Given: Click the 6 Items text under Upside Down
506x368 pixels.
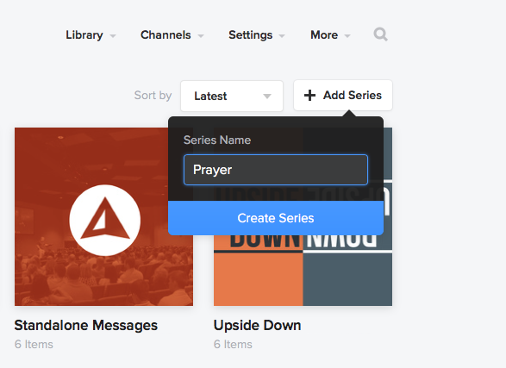Looking at the screenshot, I should (233, 344).
